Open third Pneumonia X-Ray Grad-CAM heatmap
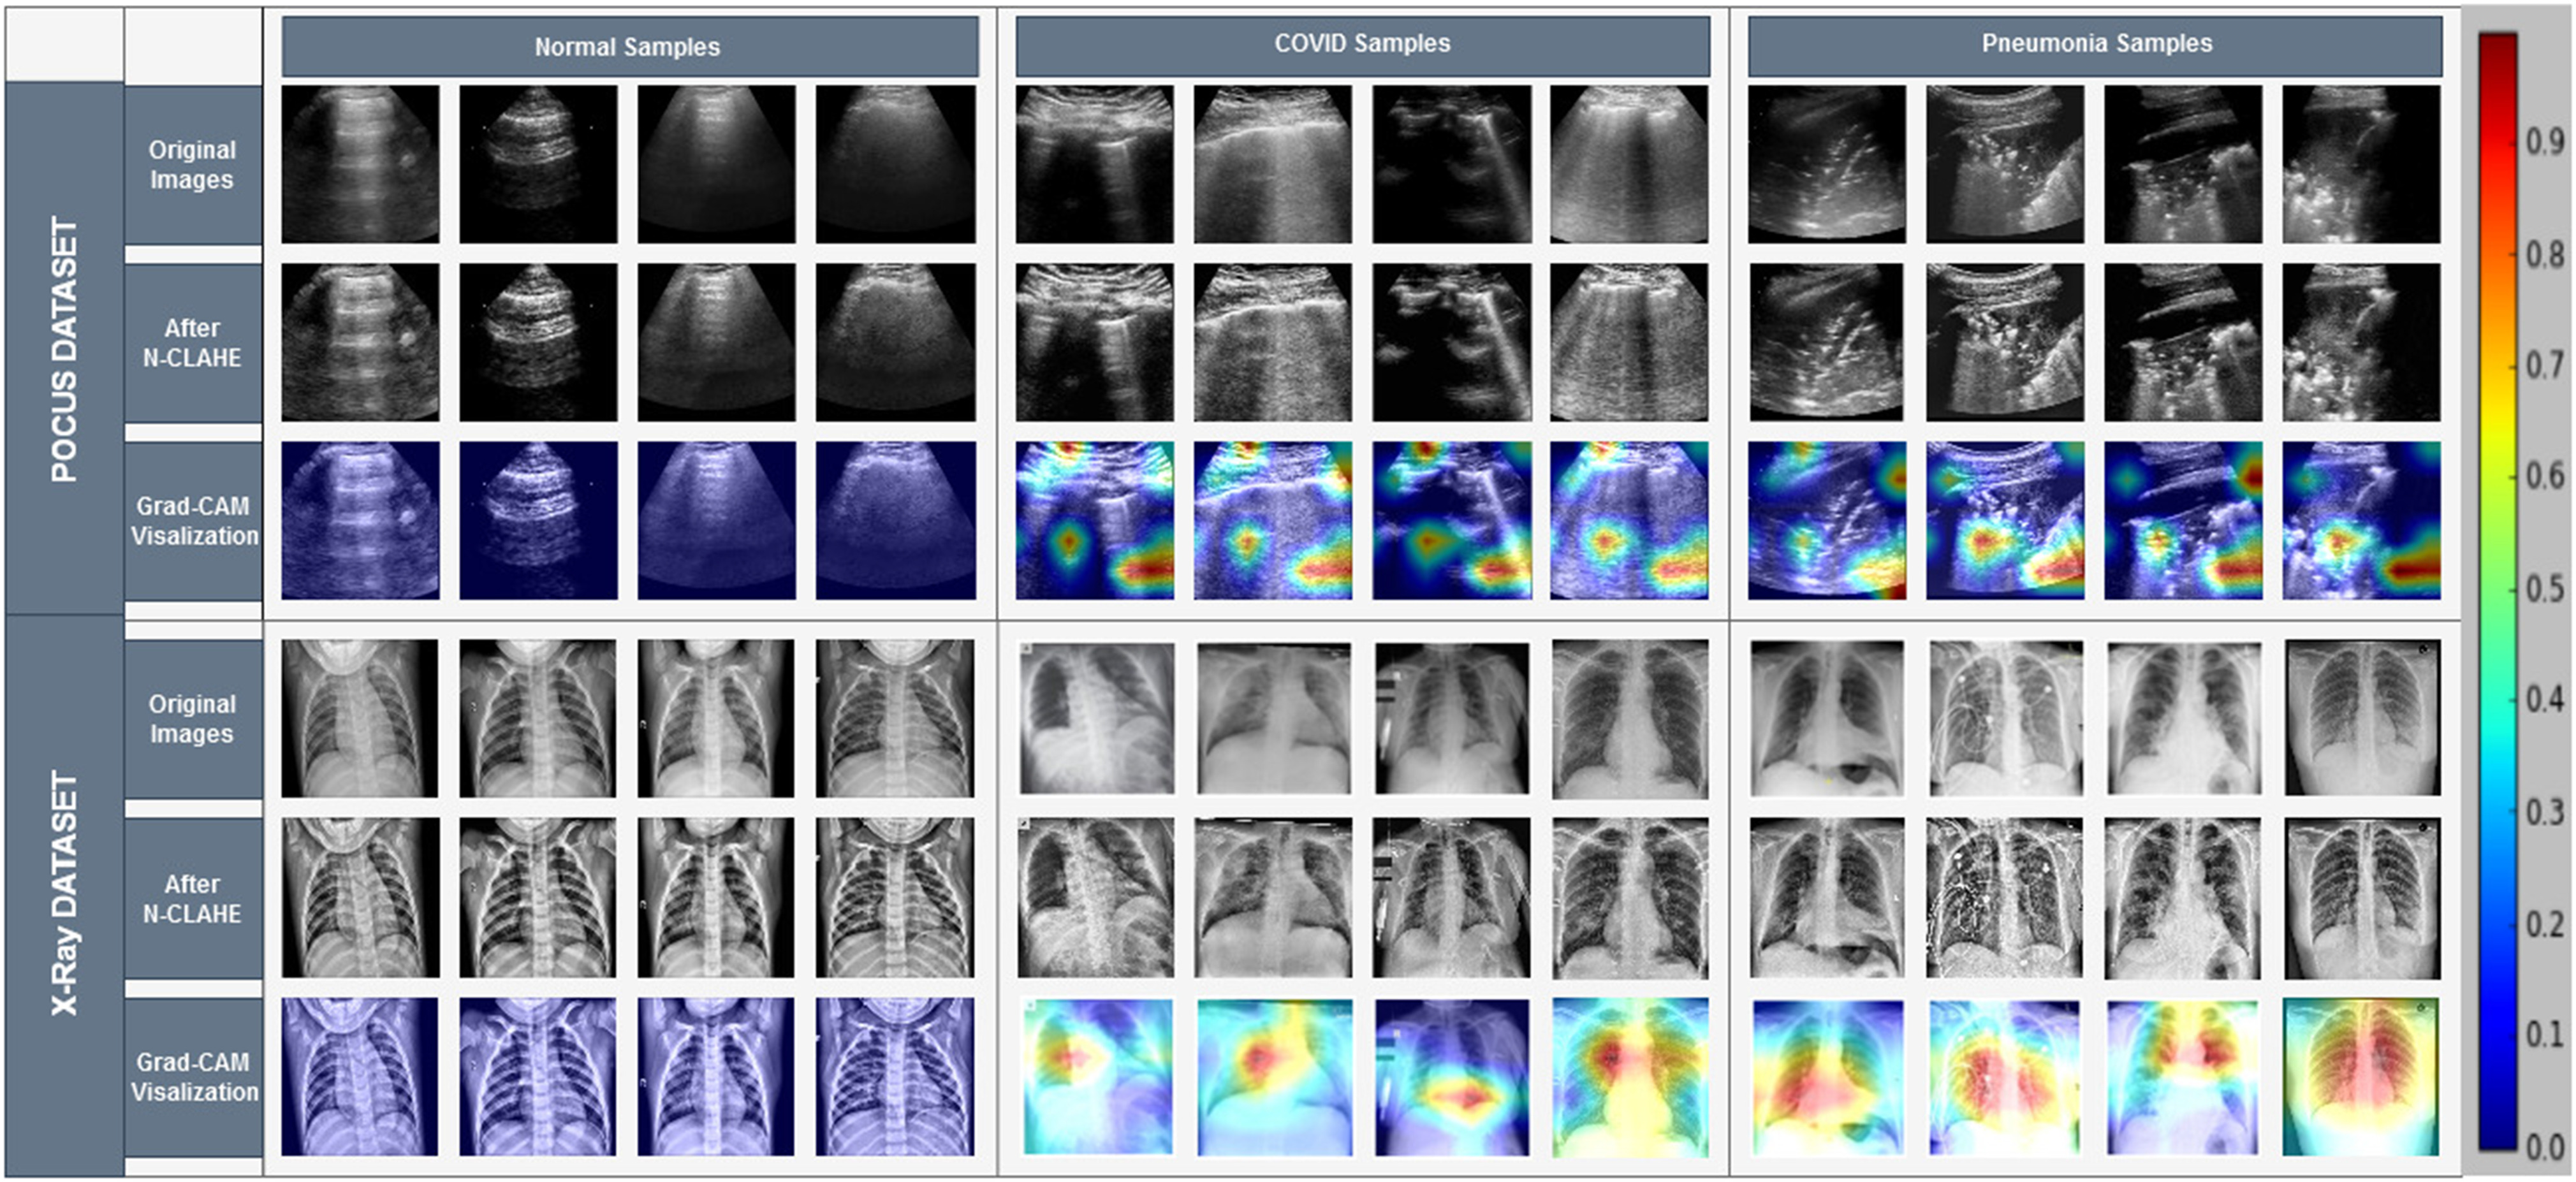The width and height of the screenshot is (2576, 1182). pos(2184,1077)
